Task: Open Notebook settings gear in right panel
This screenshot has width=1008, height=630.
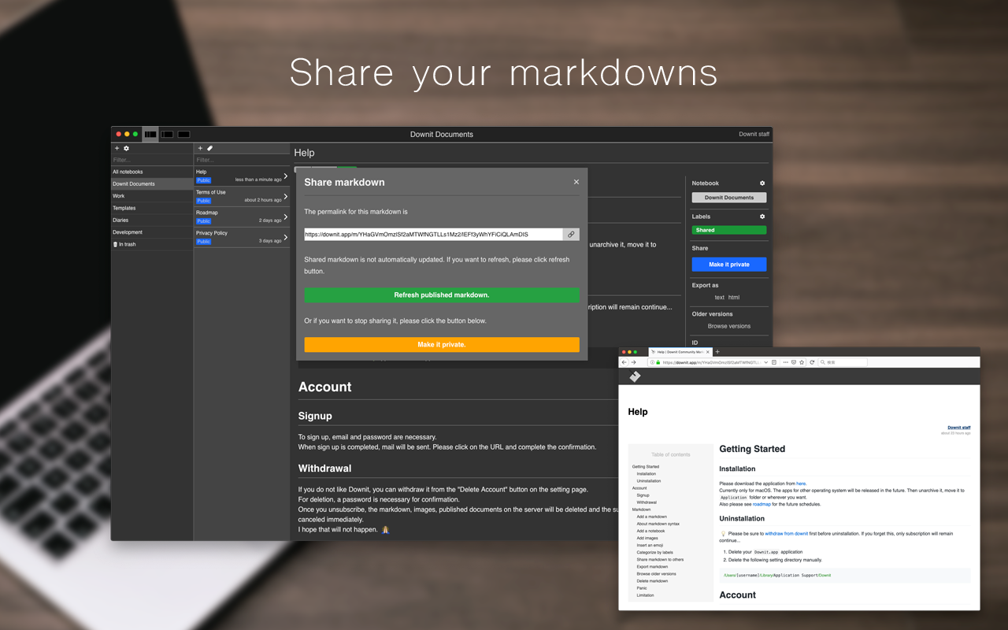Action: [762, 183]
